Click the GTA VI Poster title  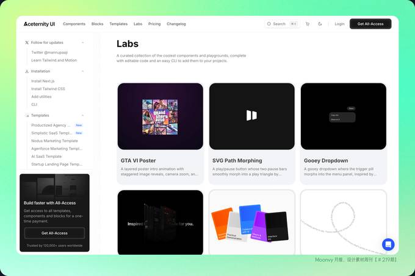(138, 161)
